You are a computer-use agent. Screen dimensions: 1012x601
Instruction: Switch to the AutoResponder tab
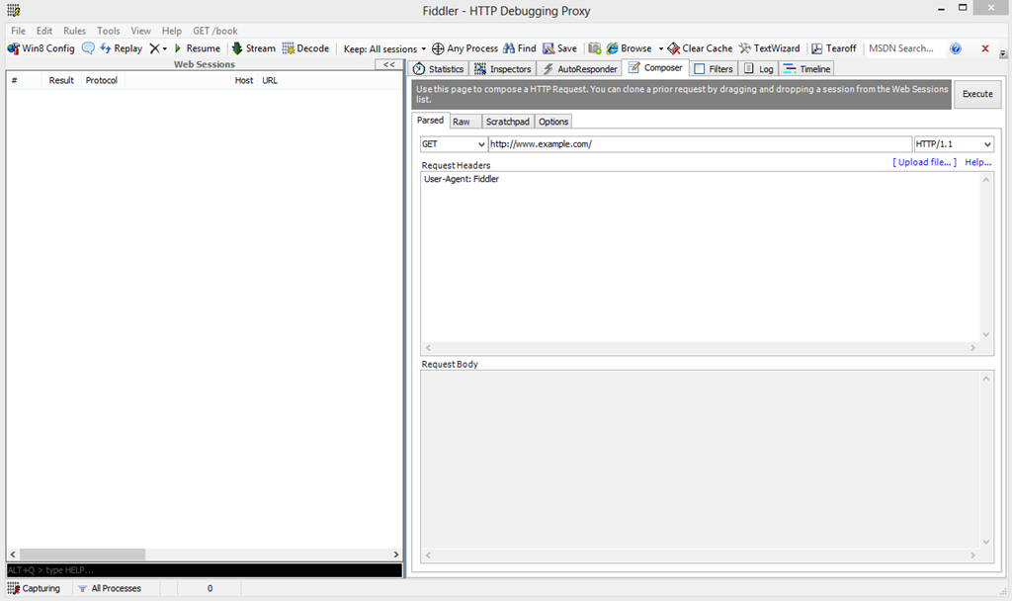click(x=579, y=69)
